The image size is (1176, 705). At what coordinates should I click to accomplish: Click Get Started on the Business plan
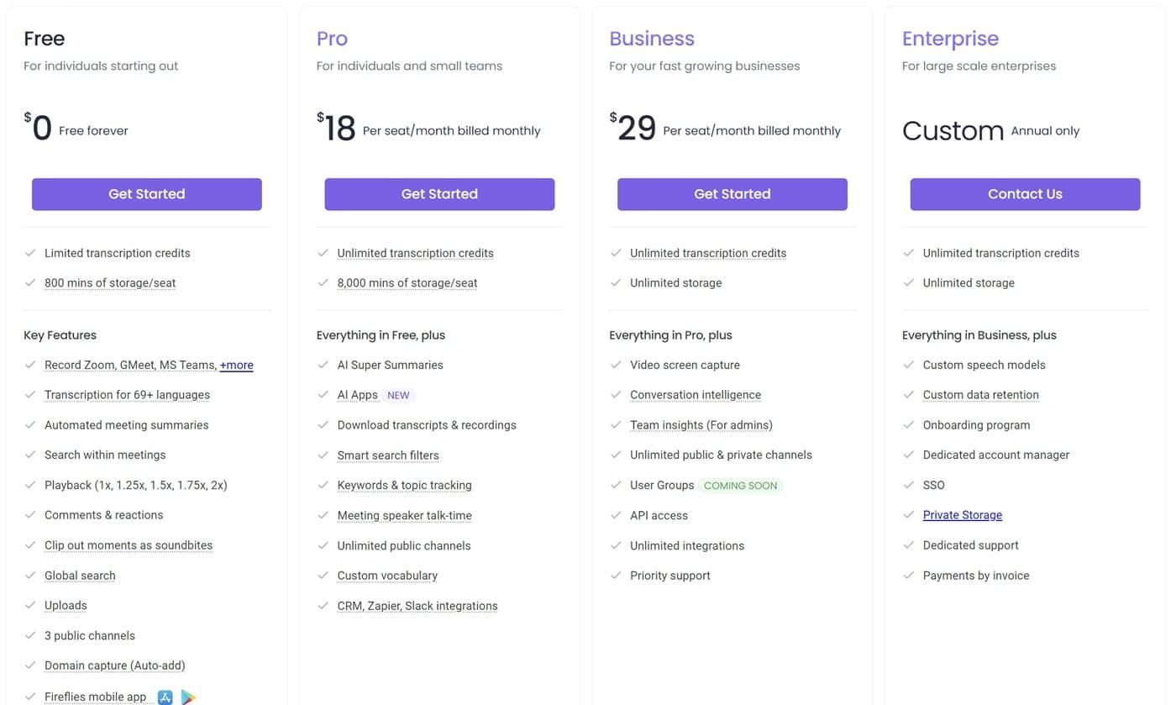pos(732,194)
